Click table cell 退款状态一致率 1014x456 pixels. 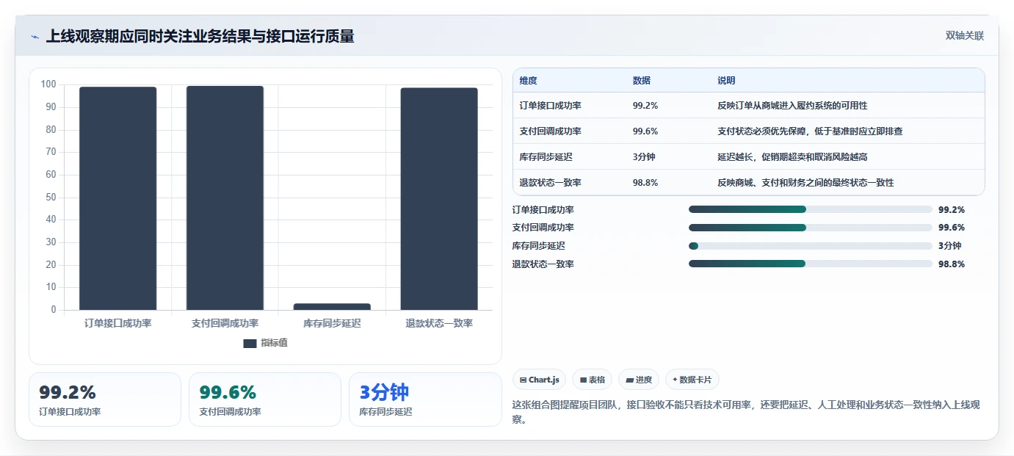[550, 183]
